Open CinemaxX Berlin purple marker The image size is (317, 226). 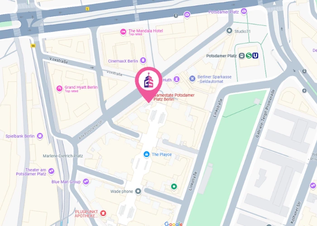tap(143, 60)
